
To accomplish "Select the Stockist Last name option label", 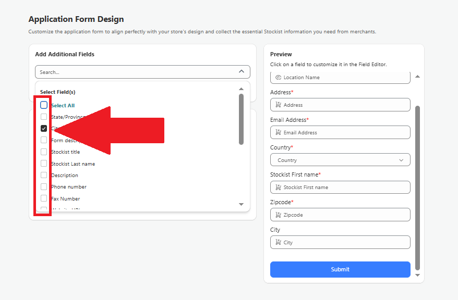I will coord(73,164).
